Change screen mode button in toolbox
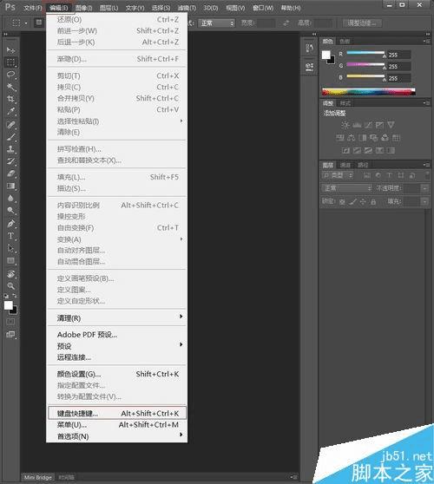 tap(10, 335)
